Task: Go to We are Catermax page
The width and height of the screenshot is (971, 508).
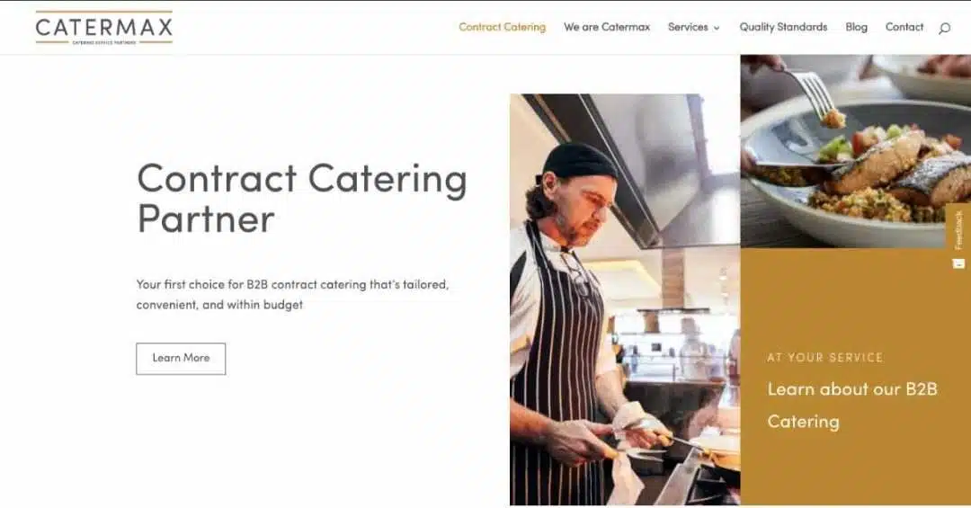Action: tap(607, 27)
